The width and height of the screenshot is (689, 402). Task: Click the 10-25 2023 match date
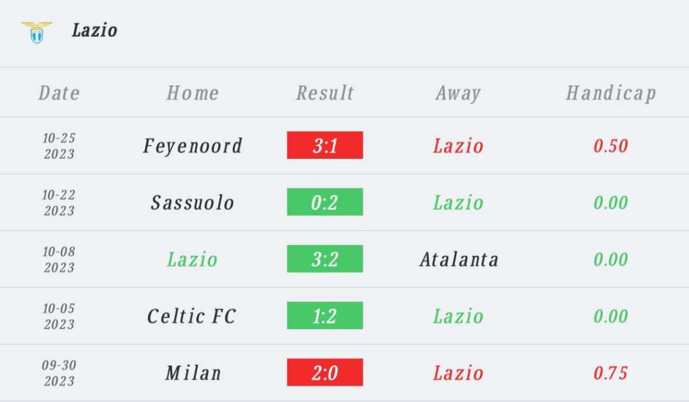(x=59, y=145)
